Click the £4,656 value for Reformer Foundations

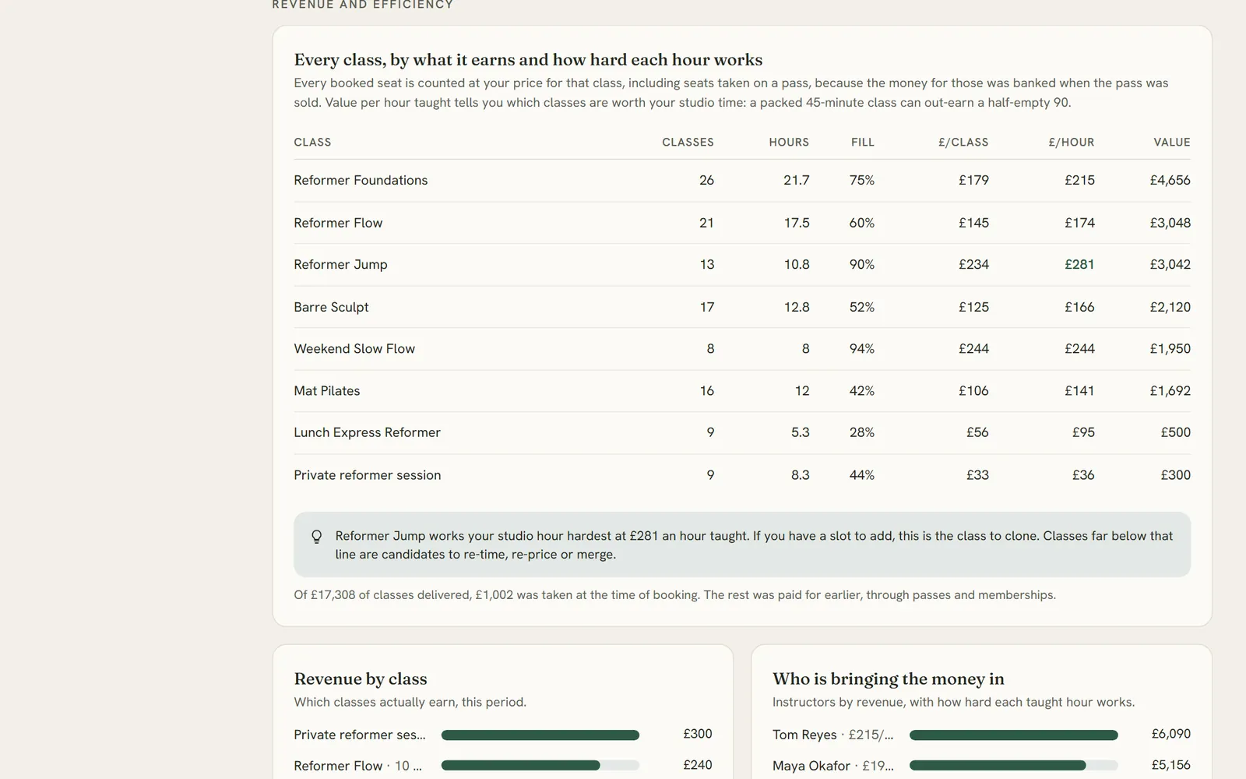coord(1170,180)
